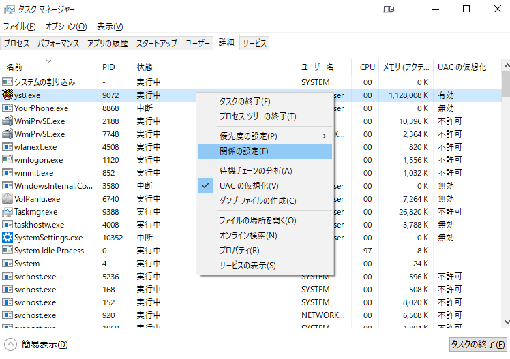This screenshot has width=510, height=359.
Task: Click the SystemSettings.exe gear icon
Action: 7,238
